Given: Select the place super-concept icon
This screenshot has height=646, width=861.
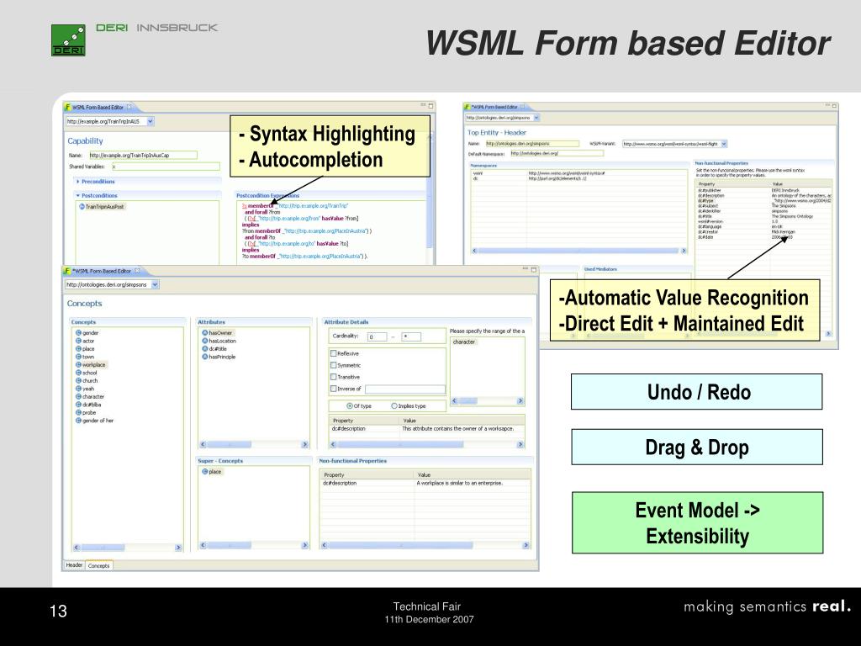Looking at the screenshot, I should [x=204, y=472].
